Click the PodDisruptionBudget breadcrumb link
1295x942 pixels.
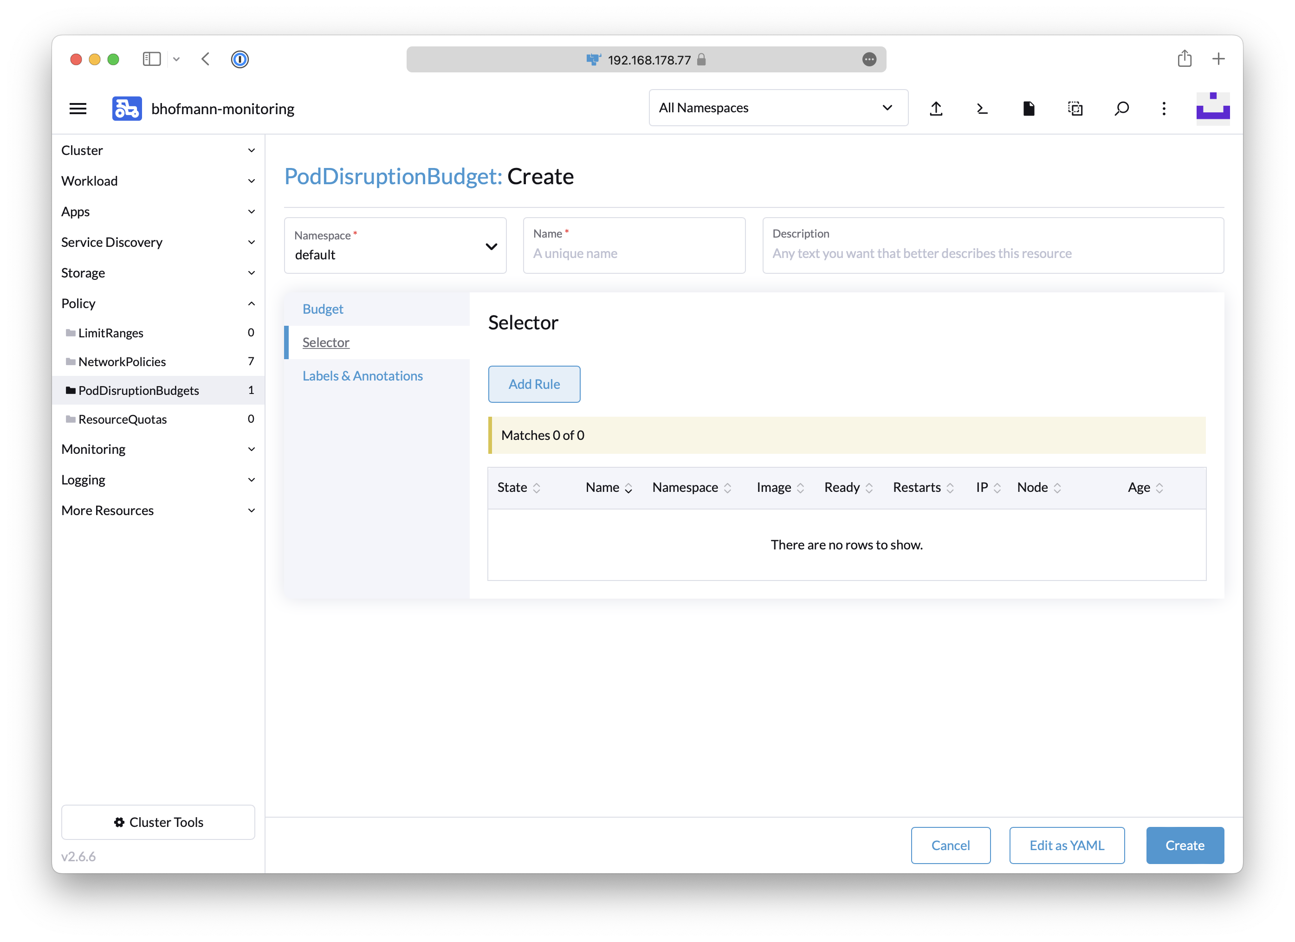click(393, 176)
